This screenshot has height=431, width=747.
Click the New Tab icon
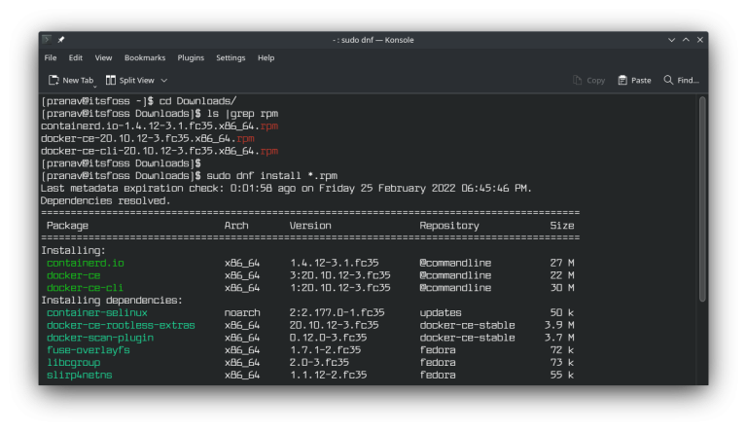pos(53,80)
